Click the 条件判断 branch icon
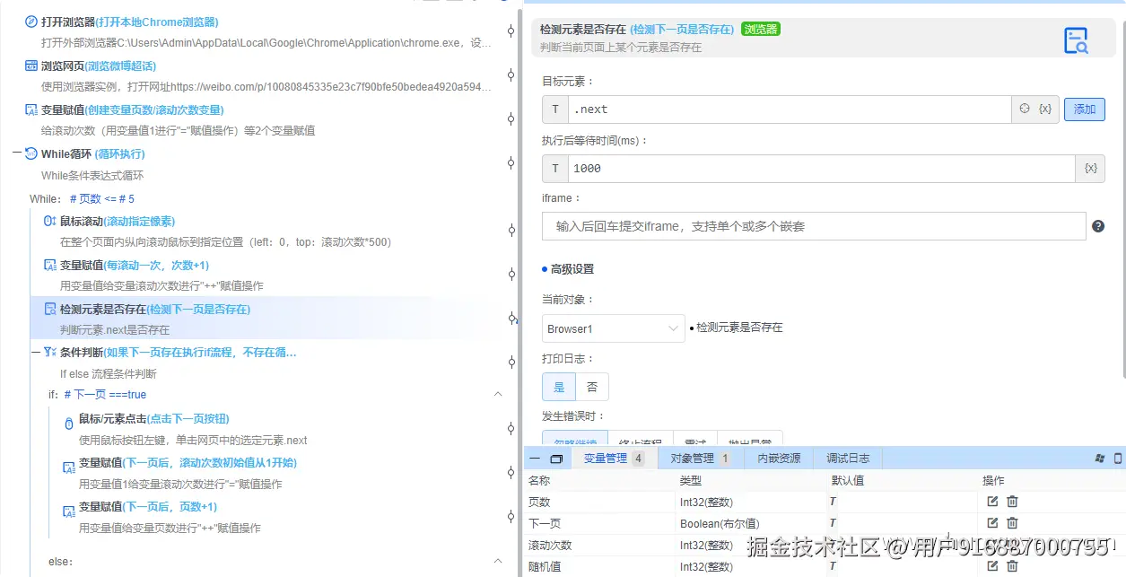 pyautogui.click(x=49, y=353)
